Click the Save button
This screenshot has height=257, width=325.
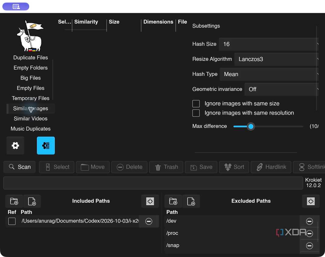click(x=201, y=167)
